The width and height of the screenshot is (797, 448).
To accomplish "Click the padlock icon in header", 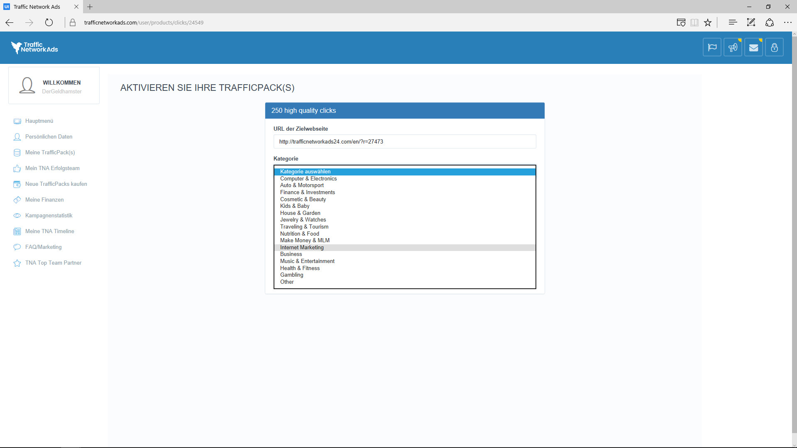I will (774, 47).
